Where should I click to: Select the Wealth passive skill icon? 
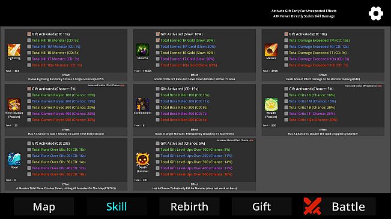(271, 105)
